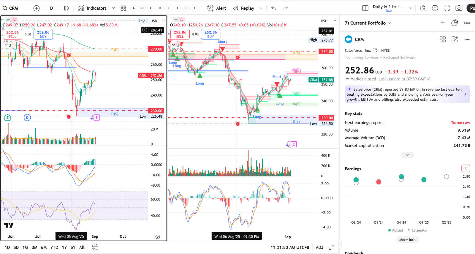Image resolution: width=475 pixels, height=254 pixels.
Task: Click the More info button
Action: (x=407, y=240)
